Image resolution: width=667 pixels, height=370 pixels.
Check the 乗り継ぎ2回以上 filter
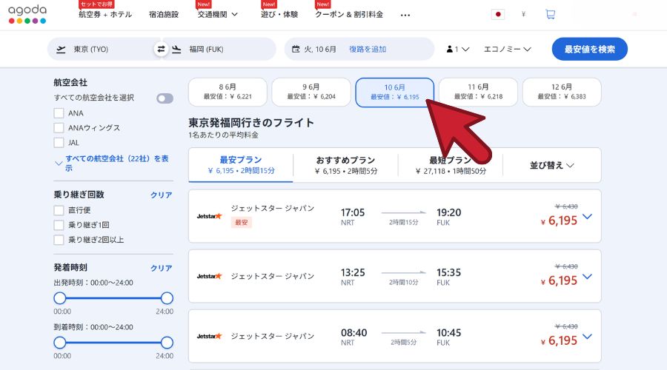59,240
